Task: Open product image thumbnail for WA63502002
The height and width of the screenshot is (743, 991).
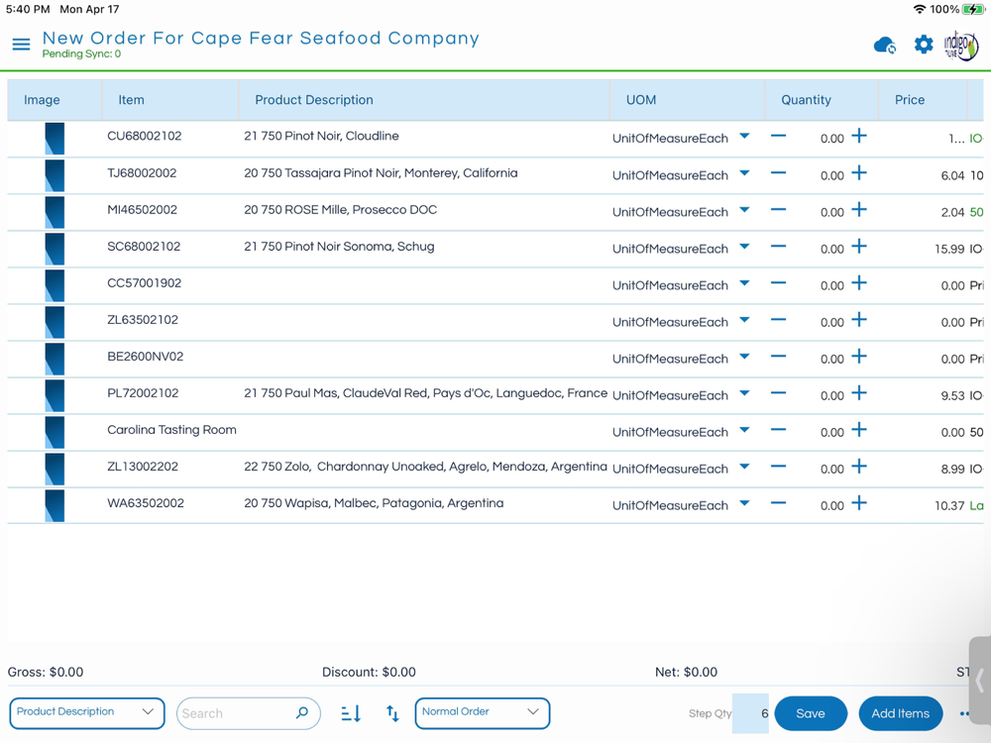Action: click(x=55, y=505)
